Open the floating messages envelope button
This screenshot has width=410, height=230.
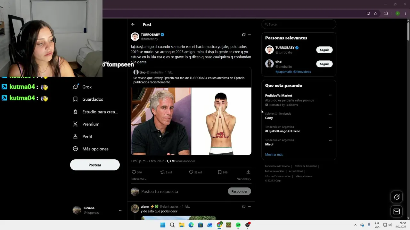397,211
